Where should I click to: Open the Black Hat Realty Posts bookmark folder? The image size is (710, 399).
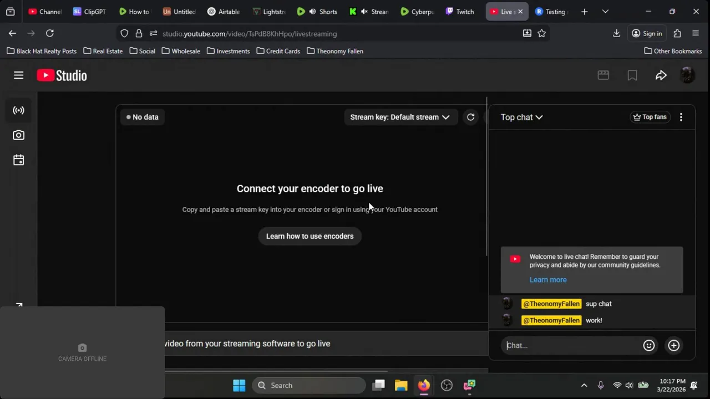[42, 51]
